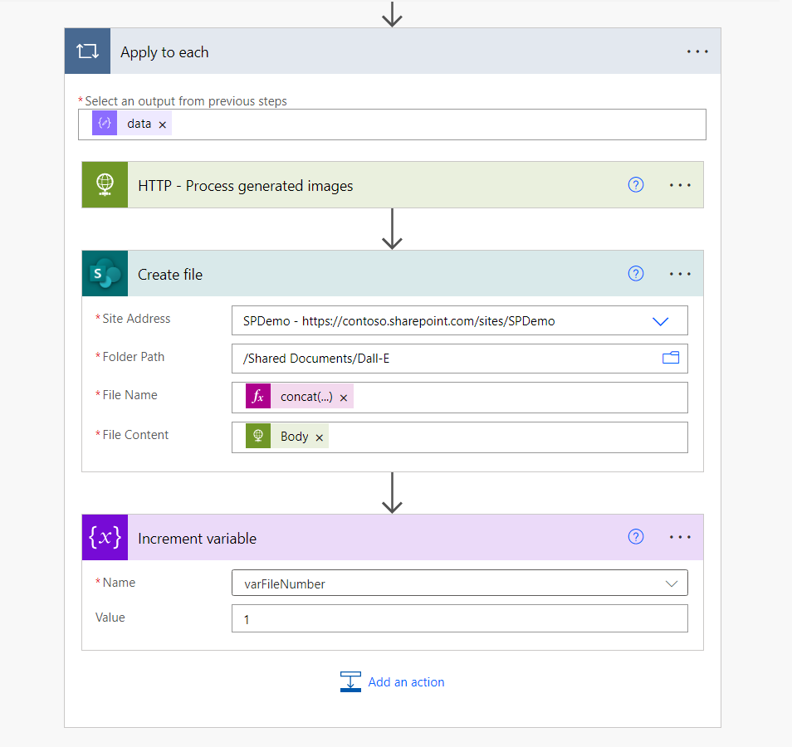This screenshot has width=792, height=747.
Task: Click the increment Value input field
Action: pyautogui.click(x=459, y=618)
